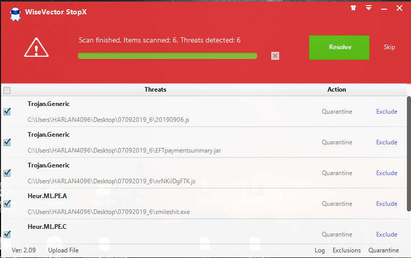411x258 pixels.
Task: Click the threat list vertical scrollbar
Action: click(x=408, y=154)
